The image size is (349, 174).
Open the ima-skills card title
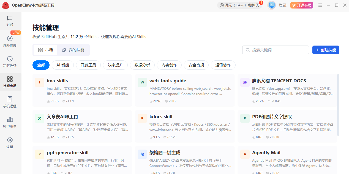(57, 81)
